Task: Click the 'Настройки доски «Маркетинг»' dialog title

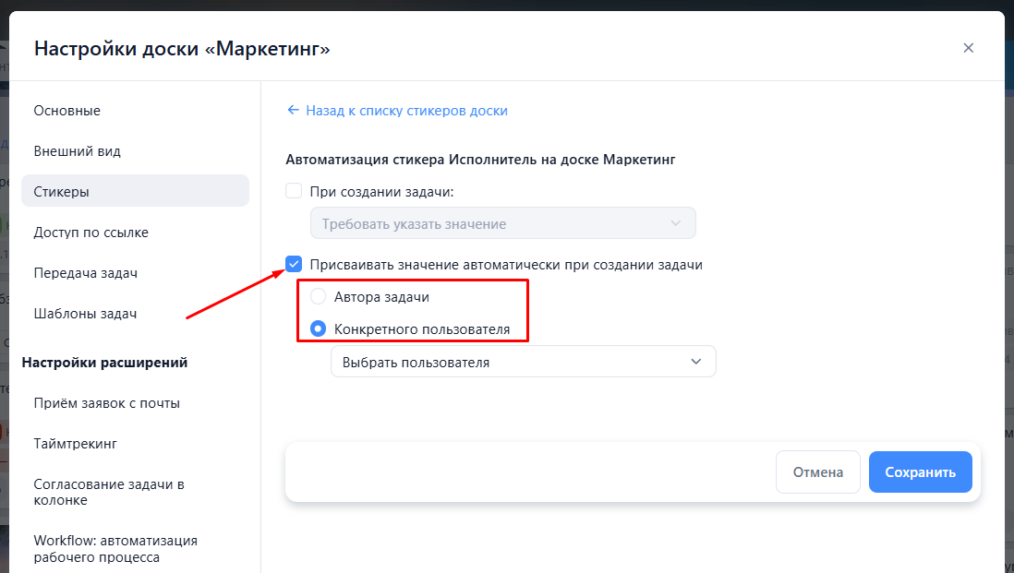Action: (182, 49)
